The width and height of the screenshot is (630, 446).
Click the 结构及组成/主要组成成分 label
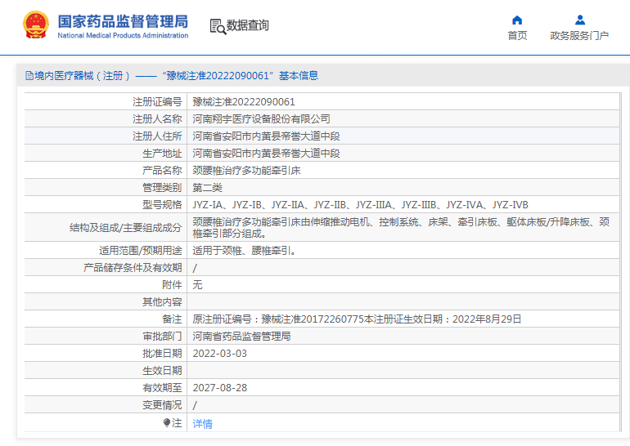[x=126, y=228]
